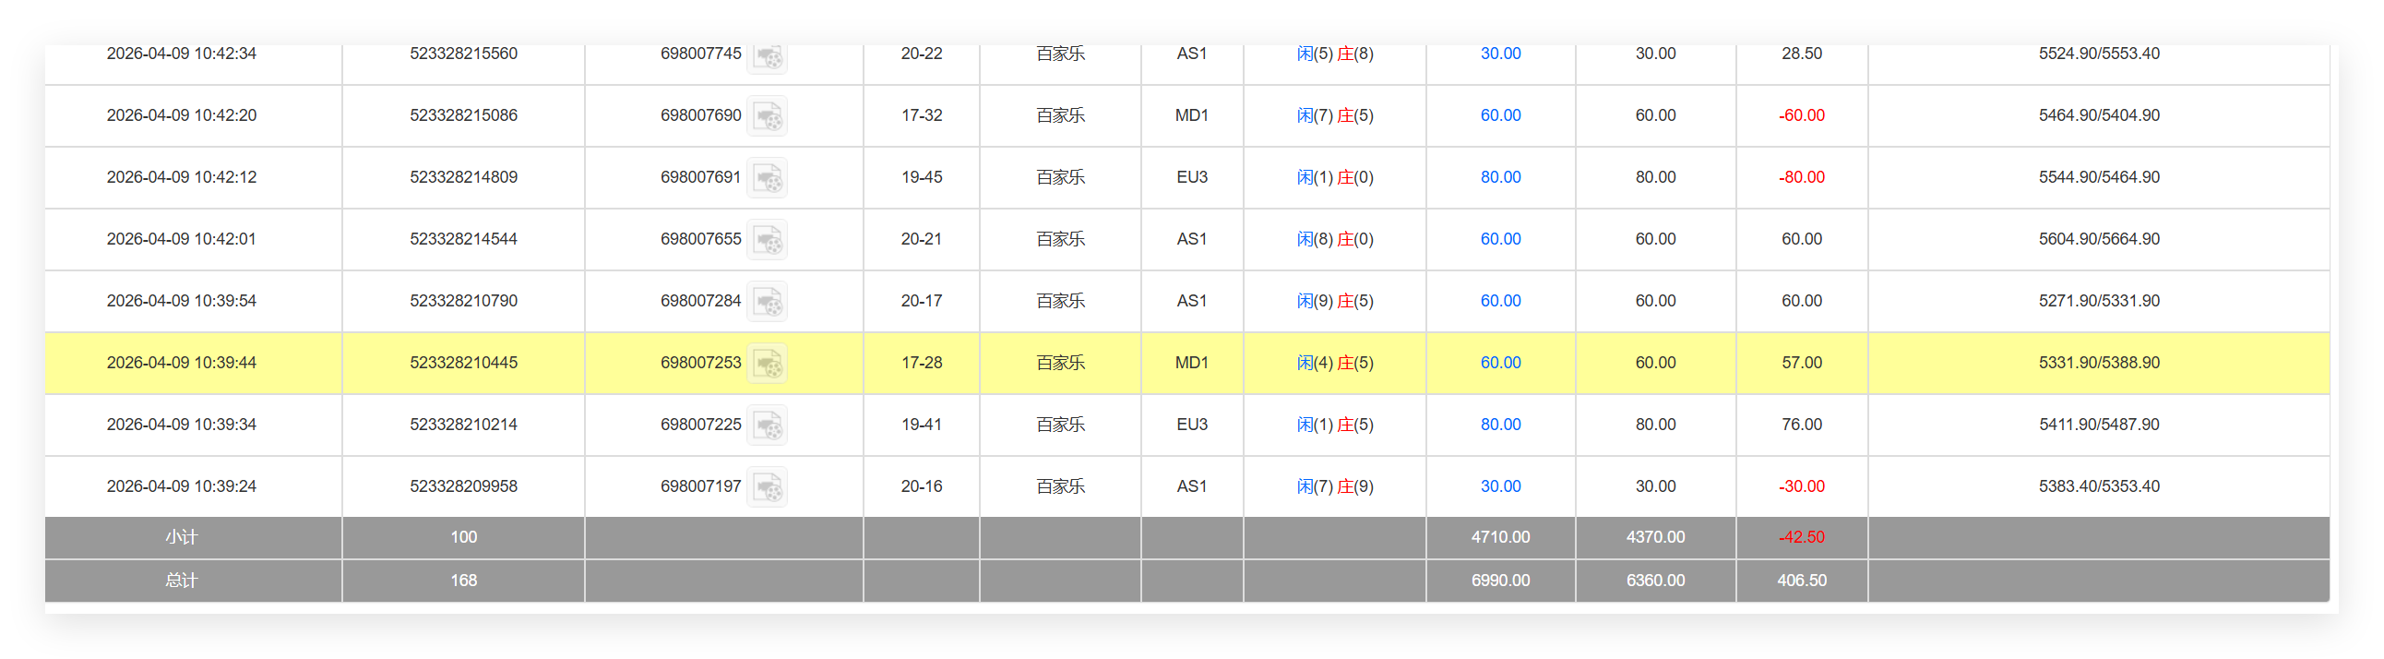Open video replay for round 698007690

(x=767, y=116)
